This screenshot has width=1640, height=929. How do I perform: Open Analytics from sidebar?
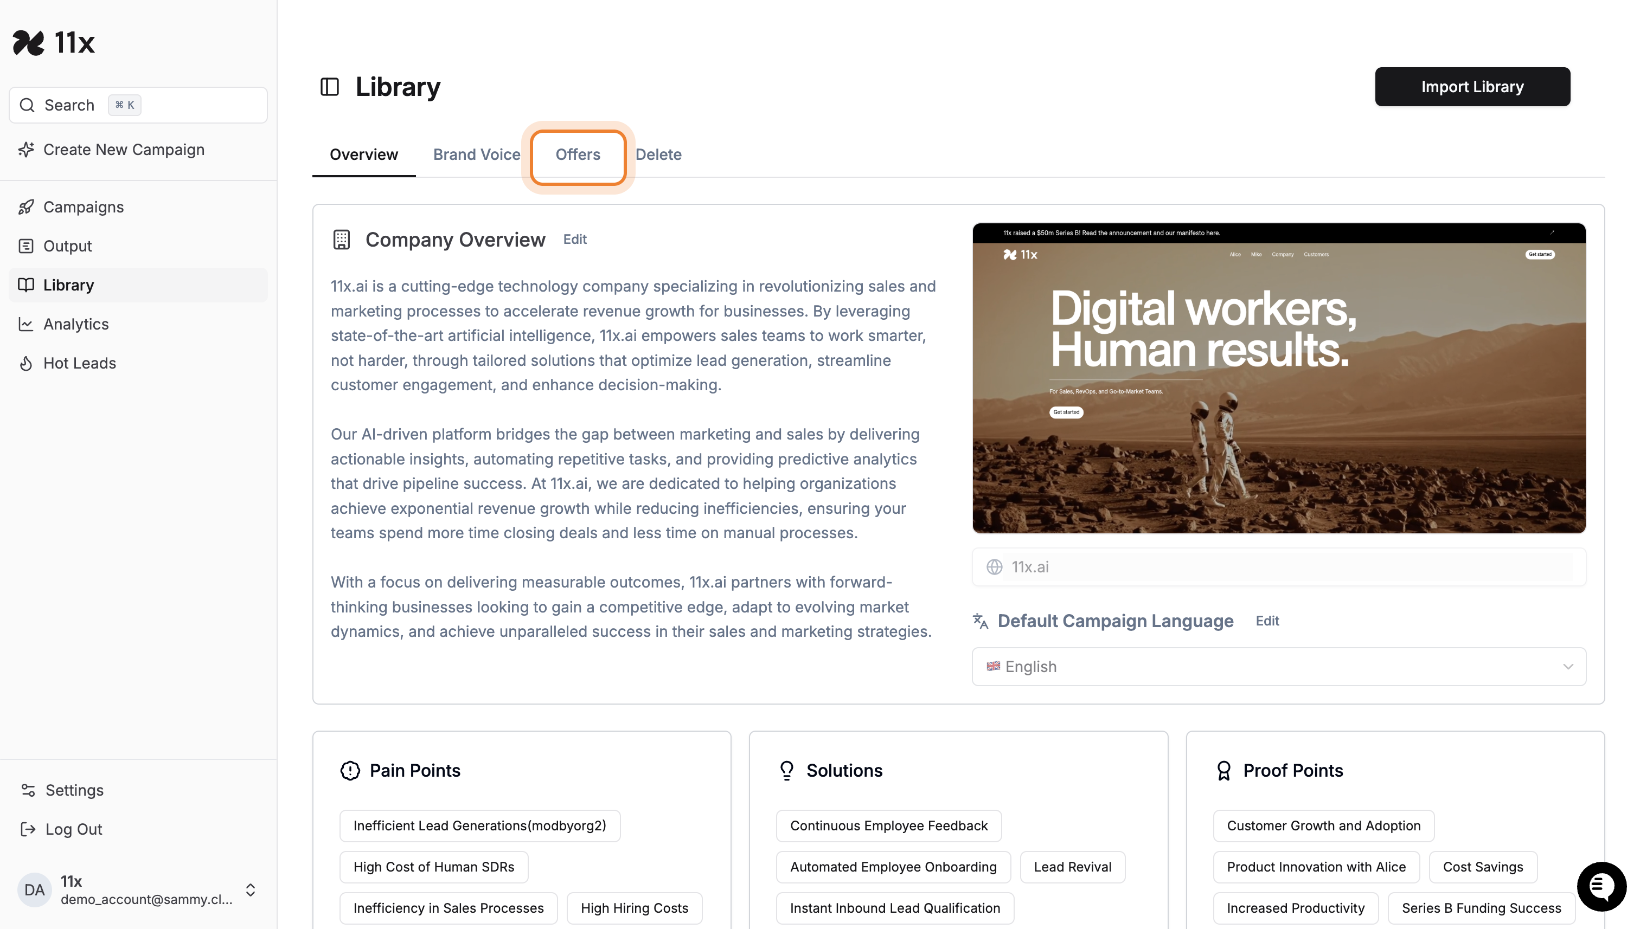click(138, 324)
